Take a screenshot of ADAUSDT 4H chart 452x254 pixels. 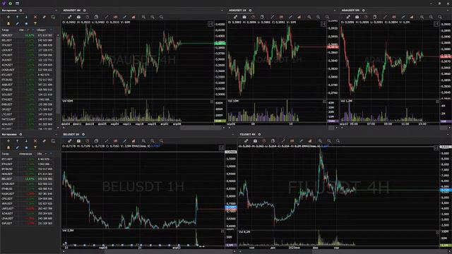coord(78,17)
